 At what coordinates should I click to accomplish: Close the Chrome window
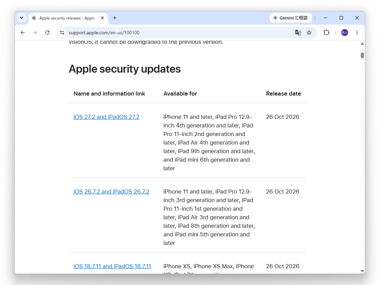(357, 18)
